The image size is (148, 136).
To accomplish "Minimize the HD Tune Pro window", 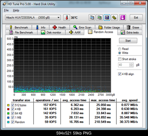I will click(124, 3).
